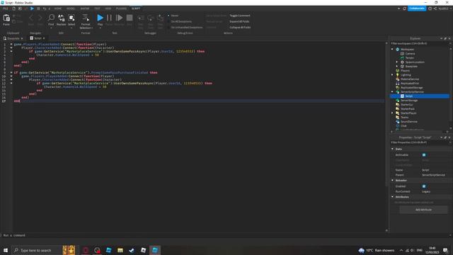Click the Step Out debugger icon
The width and height of the screenshot is (453, 255).
(x=161, y=18)
